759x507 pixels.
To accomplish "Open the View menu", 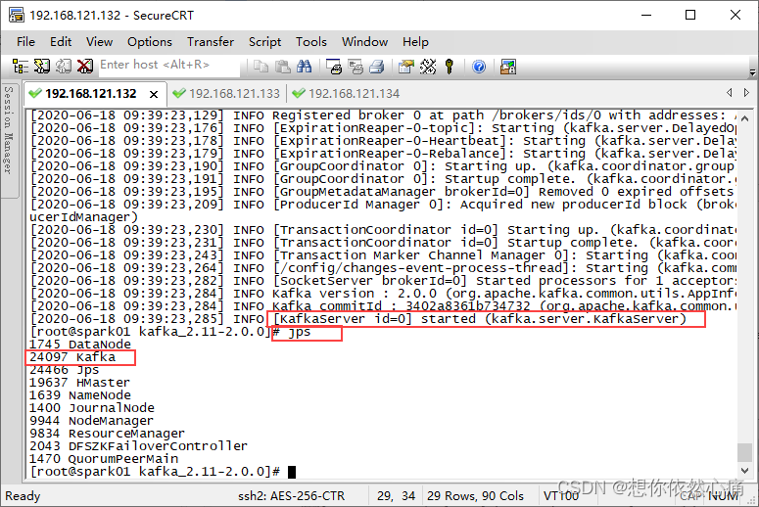I will click(99, 42).
